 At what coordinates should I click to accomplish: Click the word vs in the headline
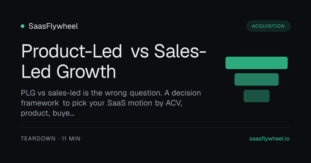(x=140, y=53)
